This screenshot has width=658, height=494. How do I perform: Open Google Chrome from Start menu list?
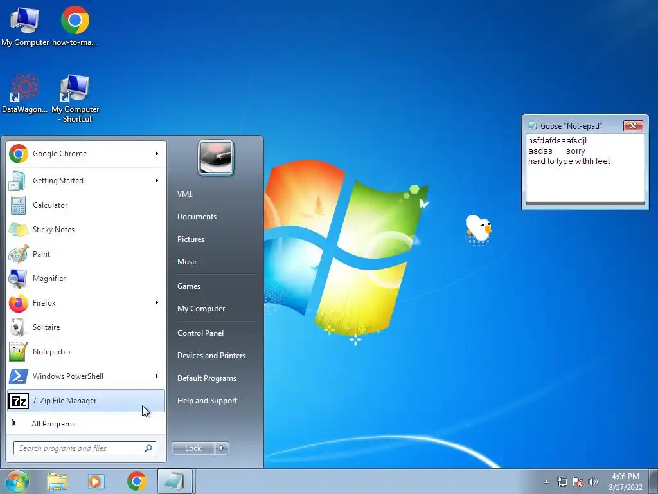coord(86,154)
